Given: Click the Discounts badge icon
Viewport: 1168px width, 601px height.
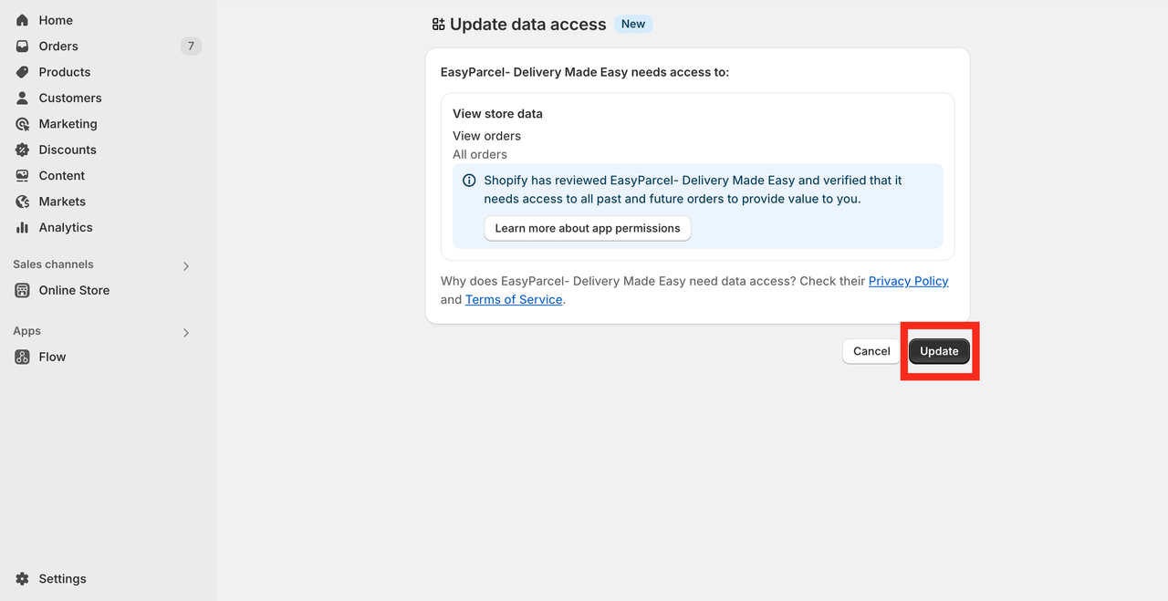Looking at the screenshot, I should tap(22, 150).
